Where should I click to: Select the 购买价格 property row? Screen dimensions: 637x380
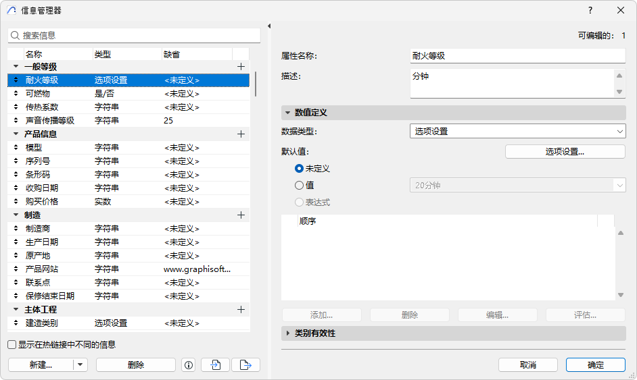pyautogui.click(x=128, y=202)
